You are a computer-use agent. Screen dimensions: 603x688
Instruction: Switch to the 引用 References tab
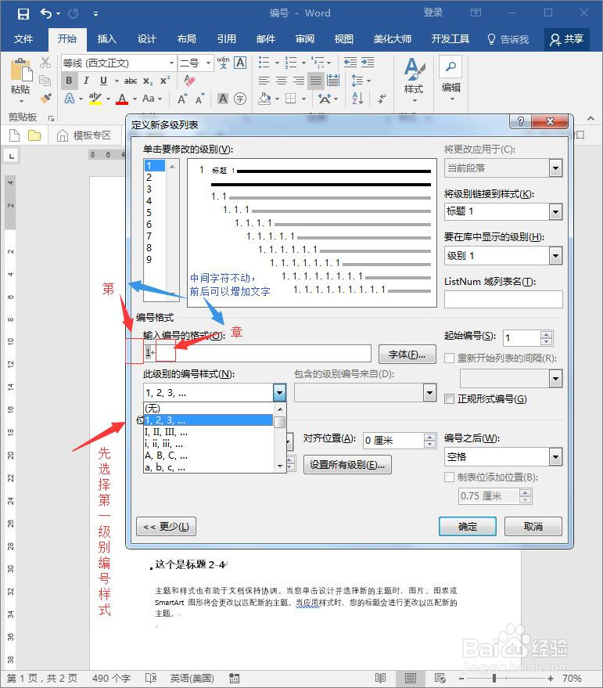point(226,39)
